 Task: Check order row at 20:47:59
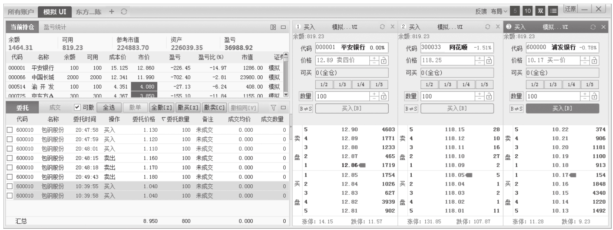(9, 139)
